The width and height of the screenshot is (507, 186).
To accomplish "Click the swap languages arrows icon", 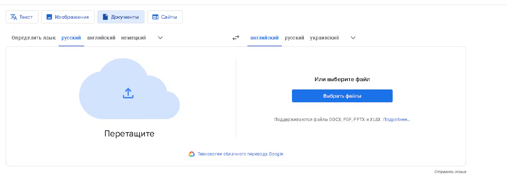I will coord(236,38).
